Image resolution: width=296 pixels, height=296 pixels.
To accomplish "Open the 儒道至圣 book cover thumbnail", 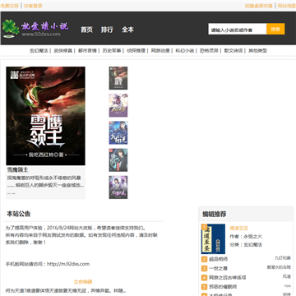I will [x=213, y=239].
